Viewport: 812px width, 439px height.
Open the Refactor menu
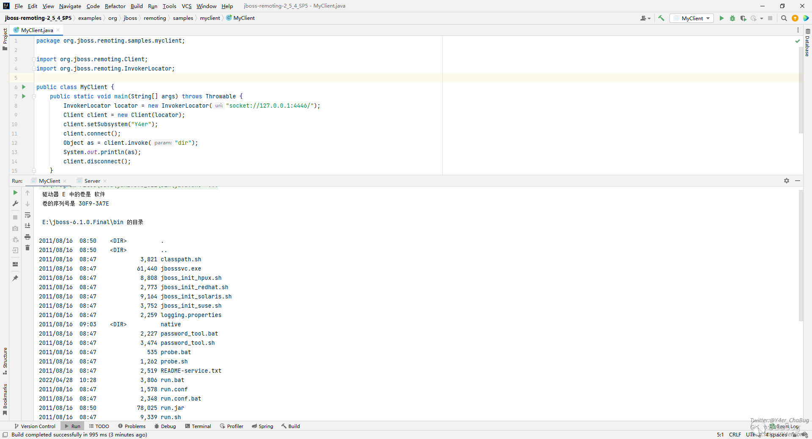[x=115, y=6]
